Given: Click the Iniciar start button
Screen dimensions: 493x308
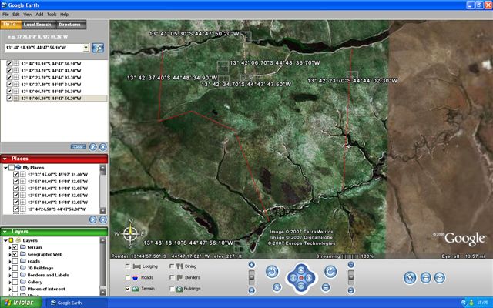Looking at the screenshot, I should [21, 303].
